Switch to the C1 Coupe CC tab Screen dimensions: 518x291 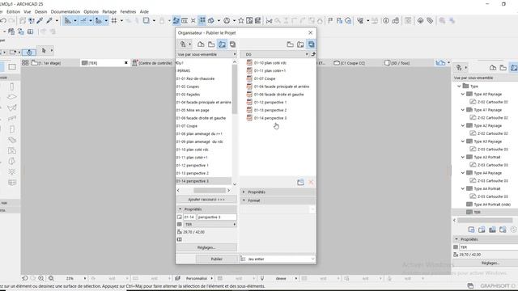(350, 63)
